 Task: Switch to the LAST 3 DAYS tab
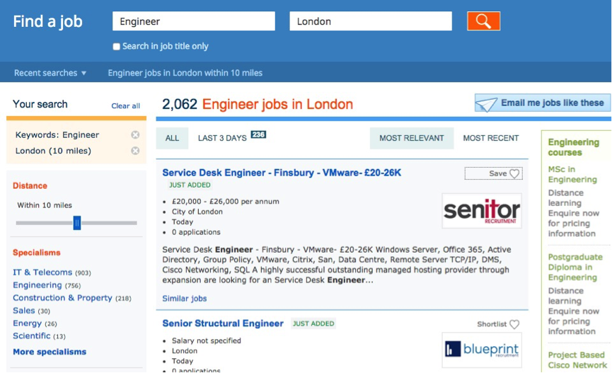pyautogui.click(x=222, y=138)
